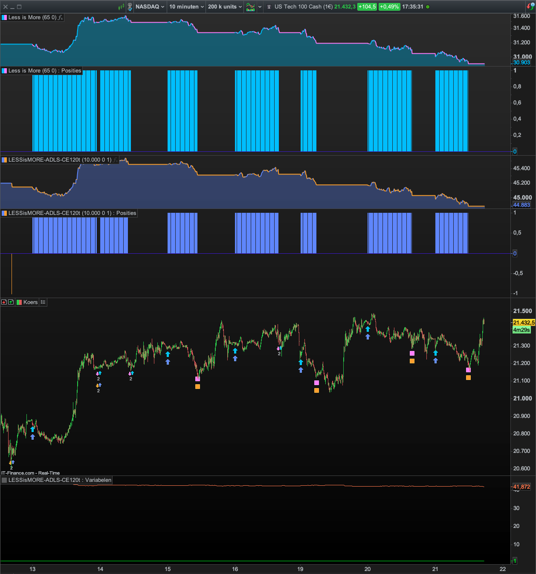Open LESSisMORE-ADLS-CE120t : Posities label

coord(72,213)
